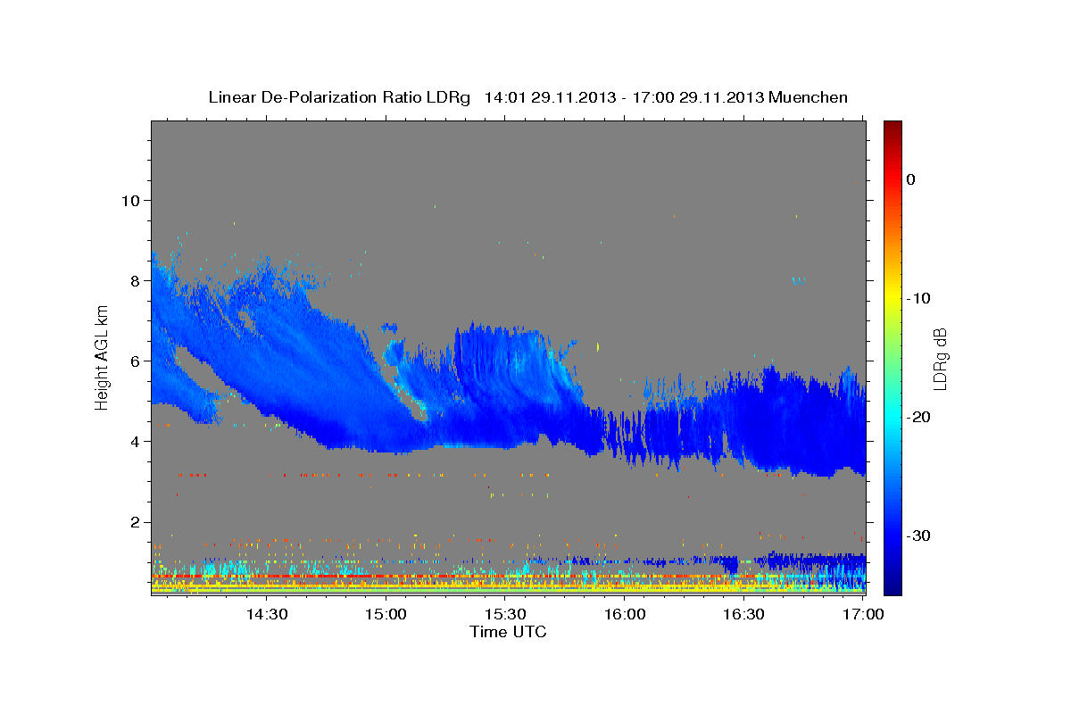This screenshot has width=1071, height=714.
Task: Click the colorbar value label -10
Action: tap(919, 298)
